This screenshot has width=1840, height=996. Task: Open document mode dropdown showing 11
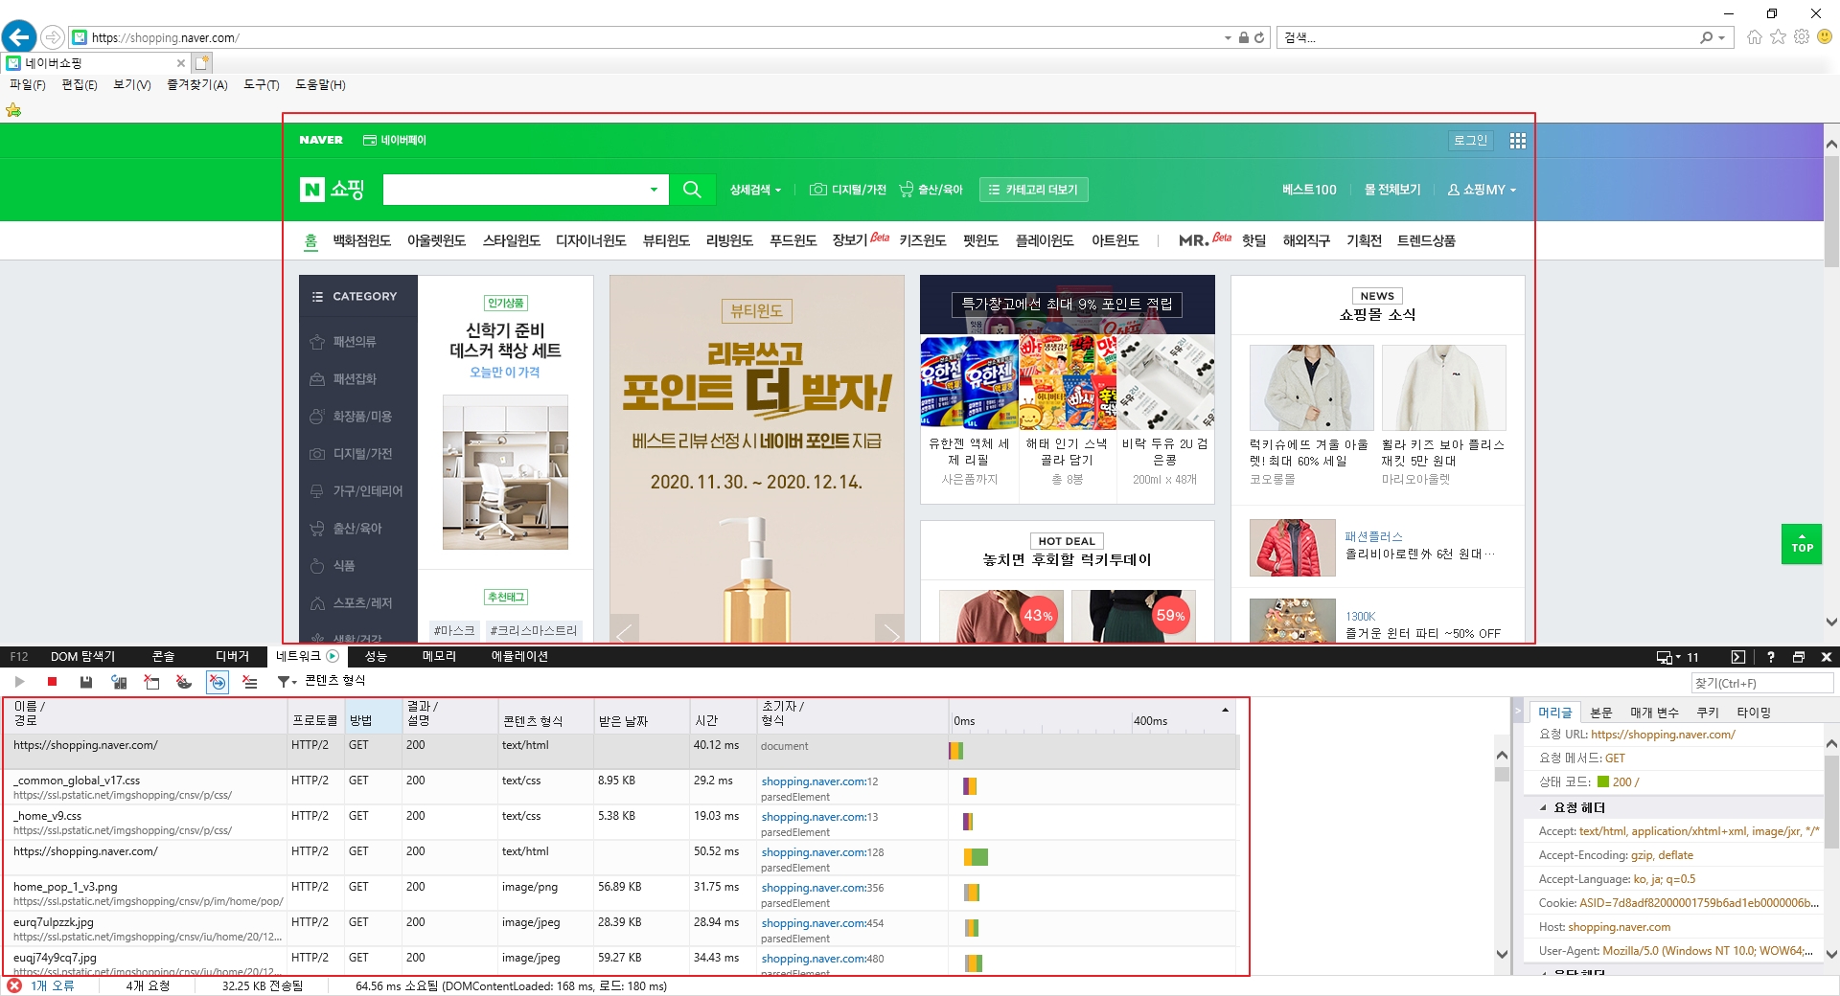coord(1678,657)
